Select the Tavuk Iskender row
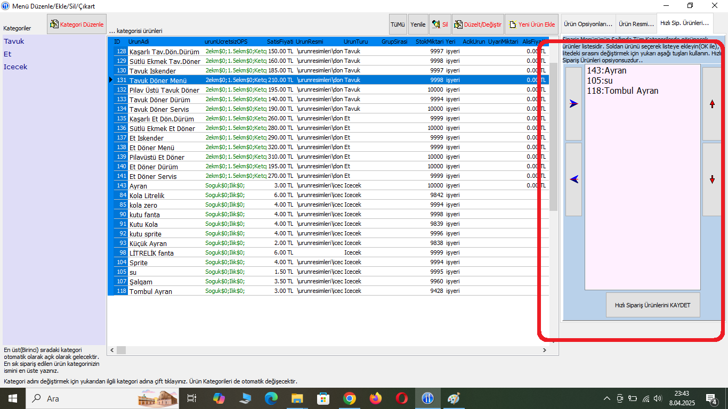The image size is (728, 409). (x=328, y=71)
